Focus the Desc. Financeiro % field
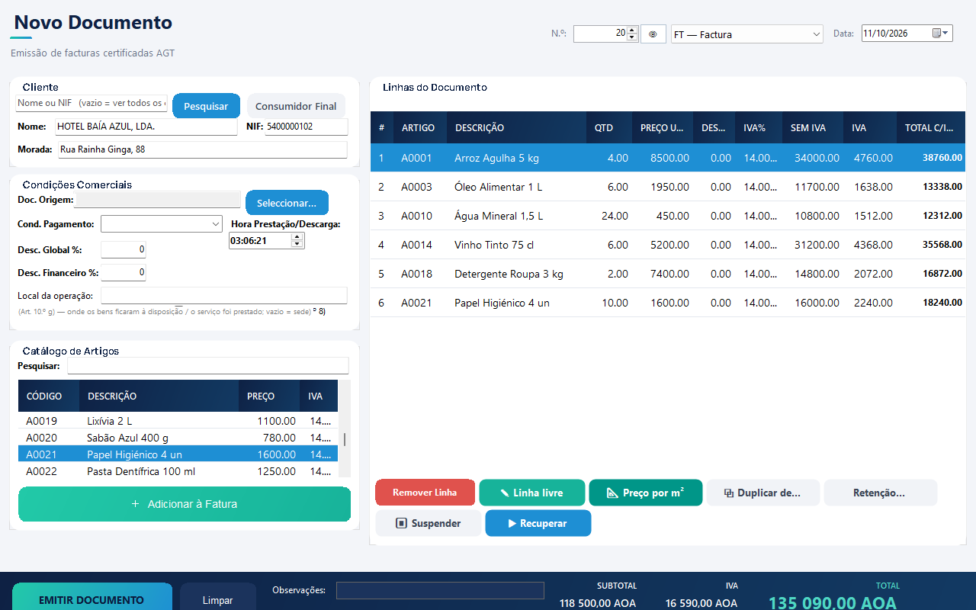The image size is (976, 610). 123,272
